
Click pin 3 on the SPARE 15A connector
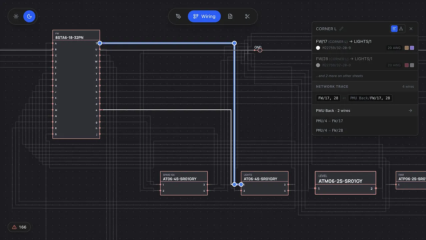pos(207,184)
